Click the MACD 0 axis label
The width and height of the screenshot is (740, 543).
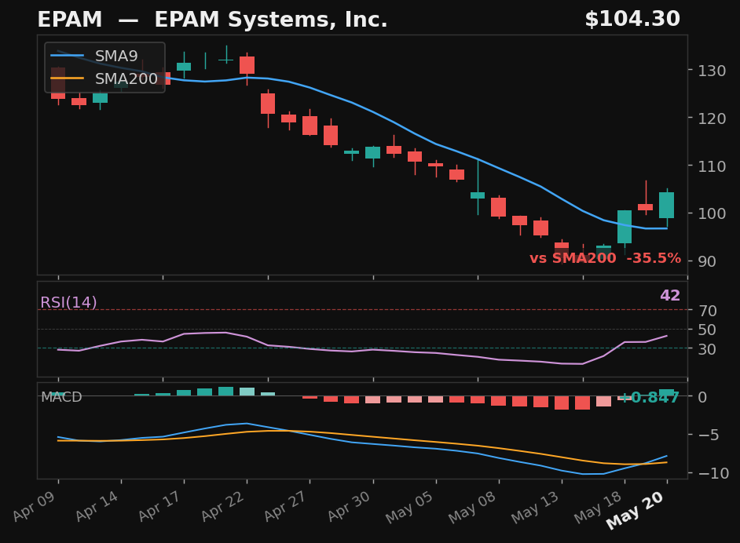pyautogui.click(x=702, y=397)
